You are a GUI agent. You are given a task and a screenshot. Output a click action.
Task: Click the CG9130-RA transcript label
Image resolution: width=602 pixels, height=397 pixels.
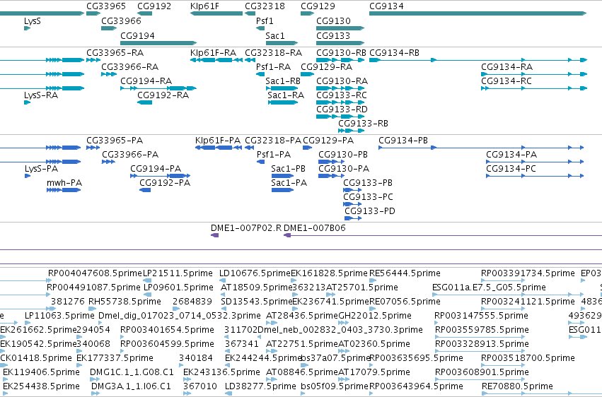[x=342, y=81]
